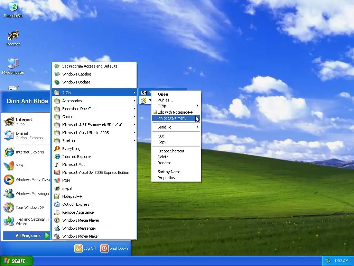Select Create Shortcut in context menu
The width and height of the screenshot is (354, 266).
176,151
